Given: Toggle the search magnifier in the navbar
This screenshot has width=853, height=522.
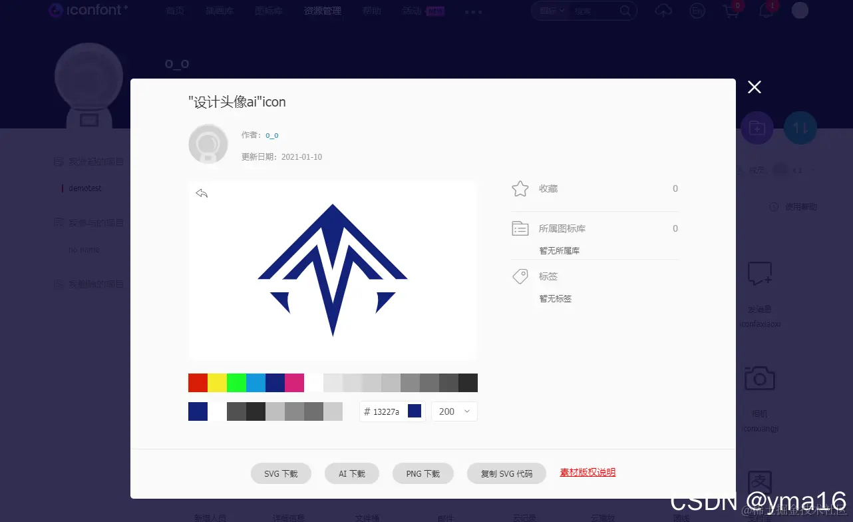Looking at the screenshot, I should click(625, 11).
